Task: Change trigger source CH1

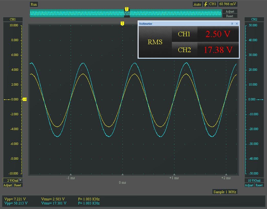Action: 213,4
